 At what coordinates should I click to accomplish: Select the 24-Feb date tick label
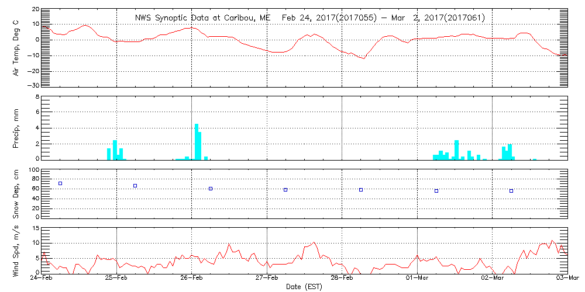[x=42, y=279]
